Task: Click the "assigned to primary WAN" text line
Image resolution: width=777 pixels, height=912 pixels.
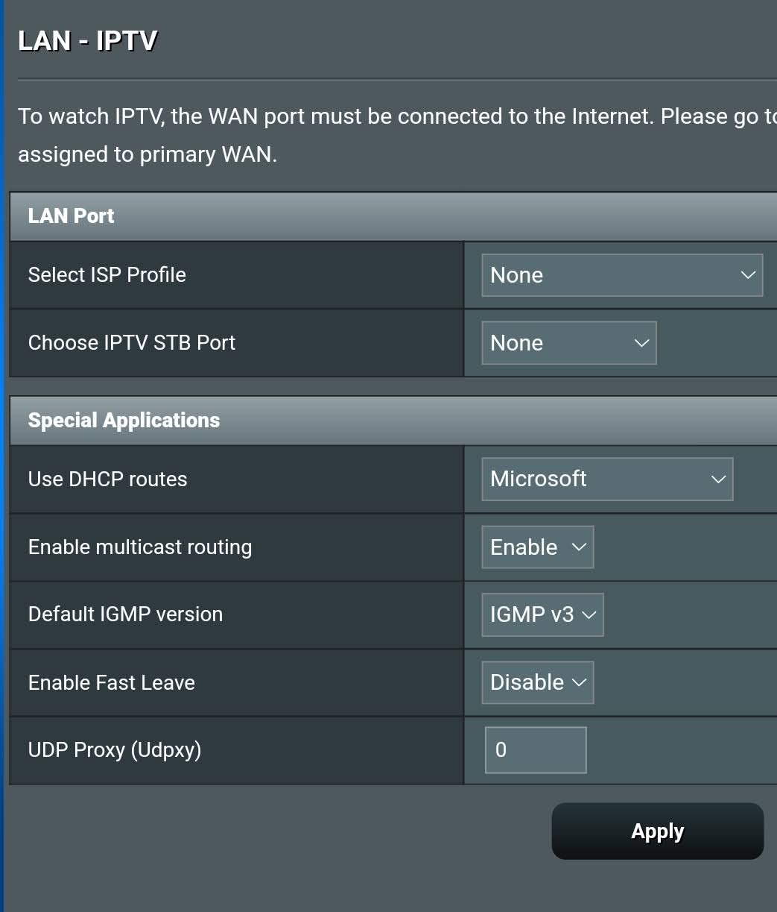Action: 148,154
